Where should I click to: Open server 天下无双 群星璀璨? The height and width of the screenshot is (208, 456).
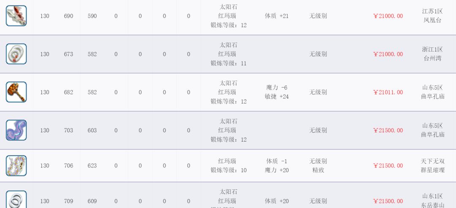[x=433, y=166]
